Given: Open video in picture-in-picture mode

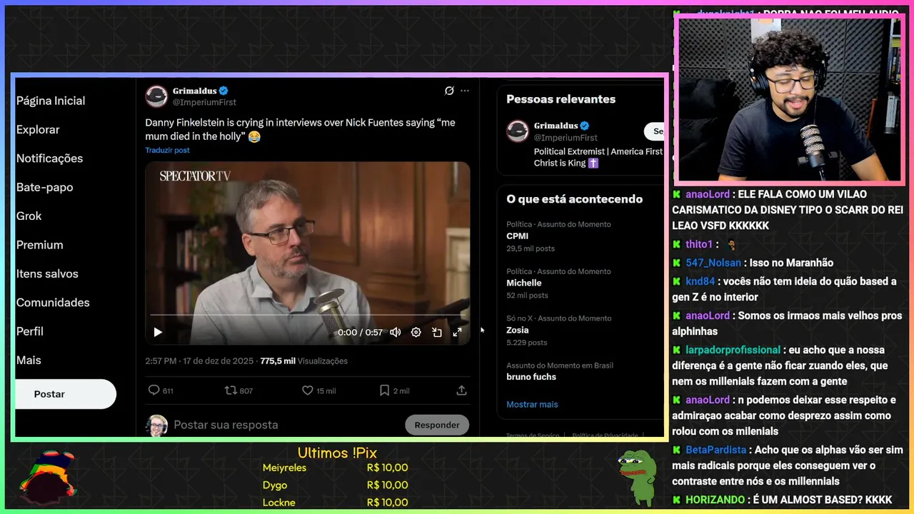Looking at the screenshot, I should (x=436, y=332).
